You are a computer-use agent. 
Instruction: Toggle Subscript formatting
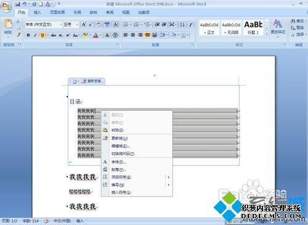tap(60, 35)
